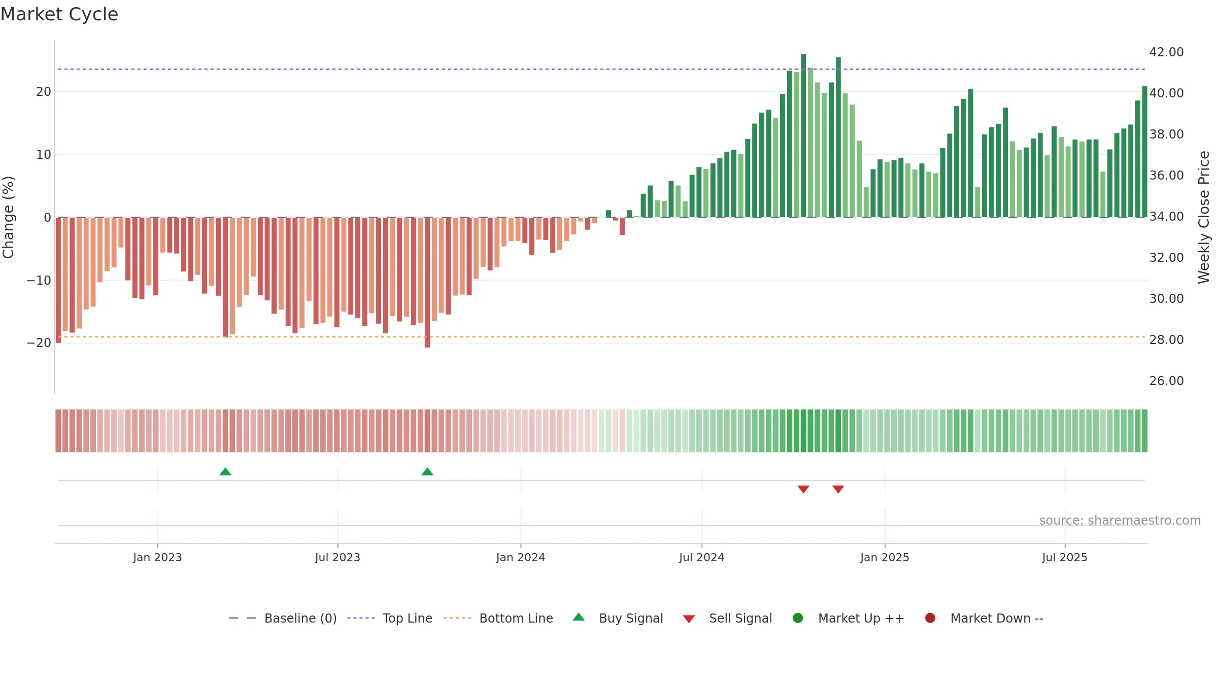Click the source: sharemaestro.com text
1218x685 pixels.
coord(1120,521)
